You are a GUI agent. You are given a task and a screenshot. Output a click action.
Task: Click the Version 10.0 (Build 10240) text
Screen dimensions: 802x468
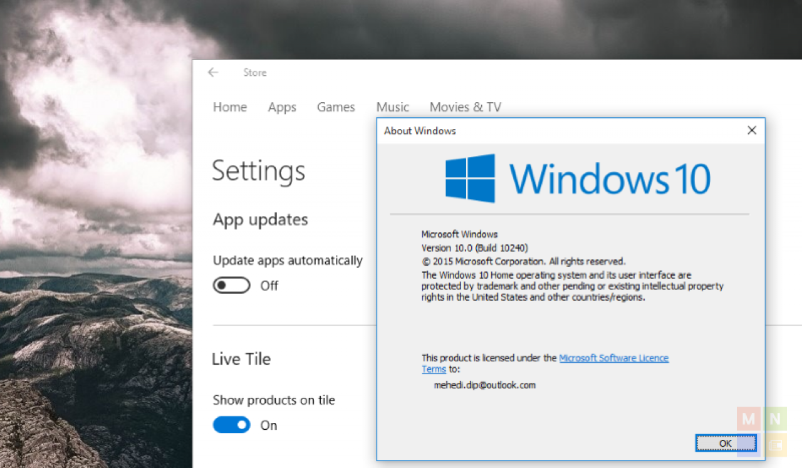pos(475,247)
